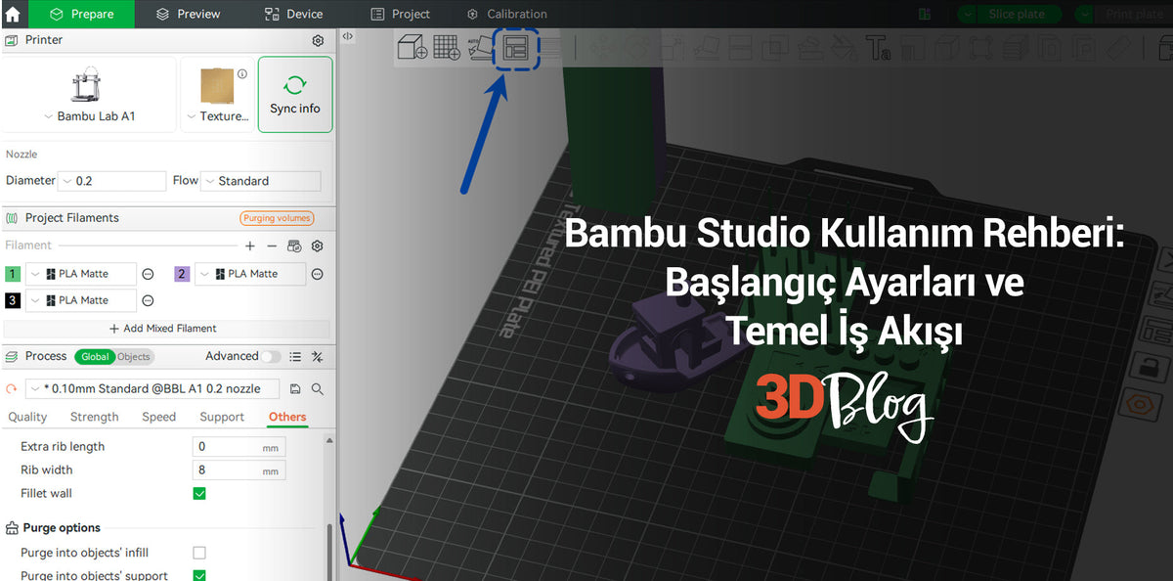Open filament 3 PLA Matte dropdown
This screenshot has height=581, width=1173.
(x=81, y=300)
